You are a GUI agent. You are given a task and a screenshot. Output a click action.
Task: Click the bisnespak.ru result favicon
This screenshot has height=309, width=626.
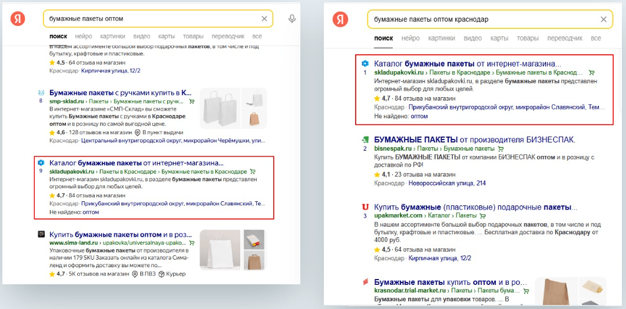coord(365,139)
